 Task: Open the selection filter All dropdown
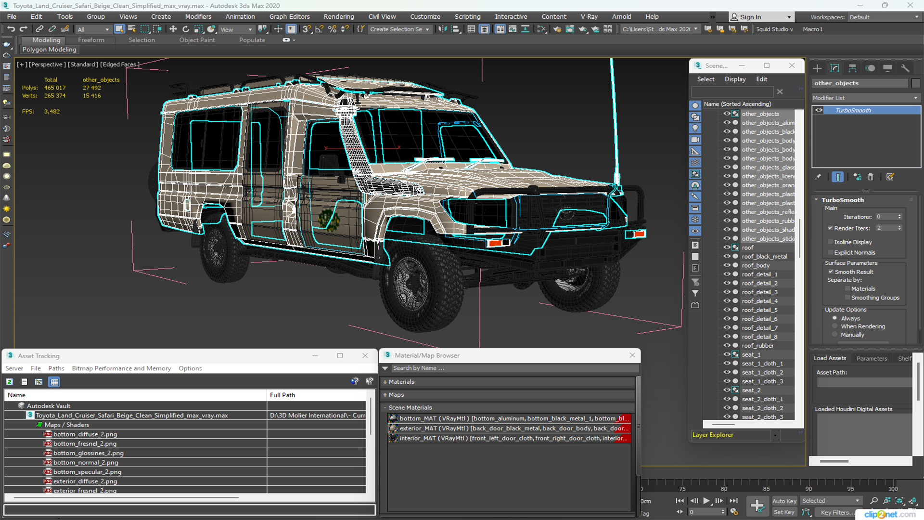coord(93,29)
